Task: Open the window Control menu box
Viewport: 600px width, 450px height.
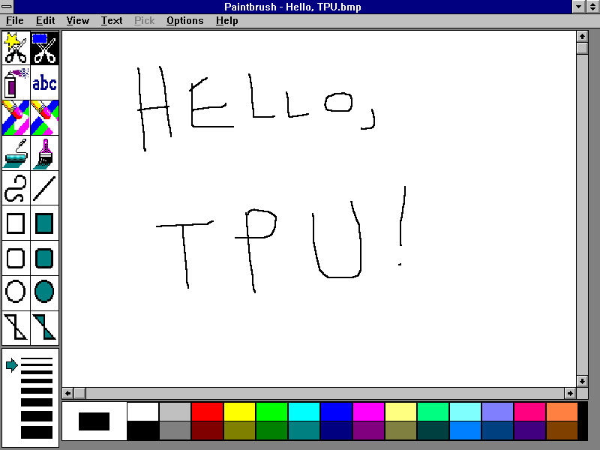Action: 7,7
